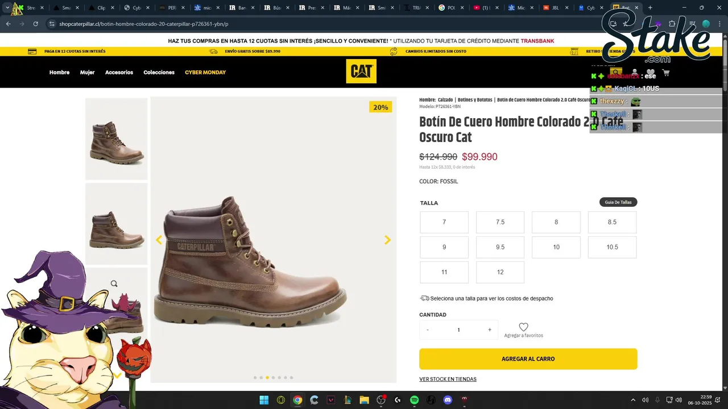Click the quantity input field
This screenshot has width=728, height=409.
coord(458,330)
